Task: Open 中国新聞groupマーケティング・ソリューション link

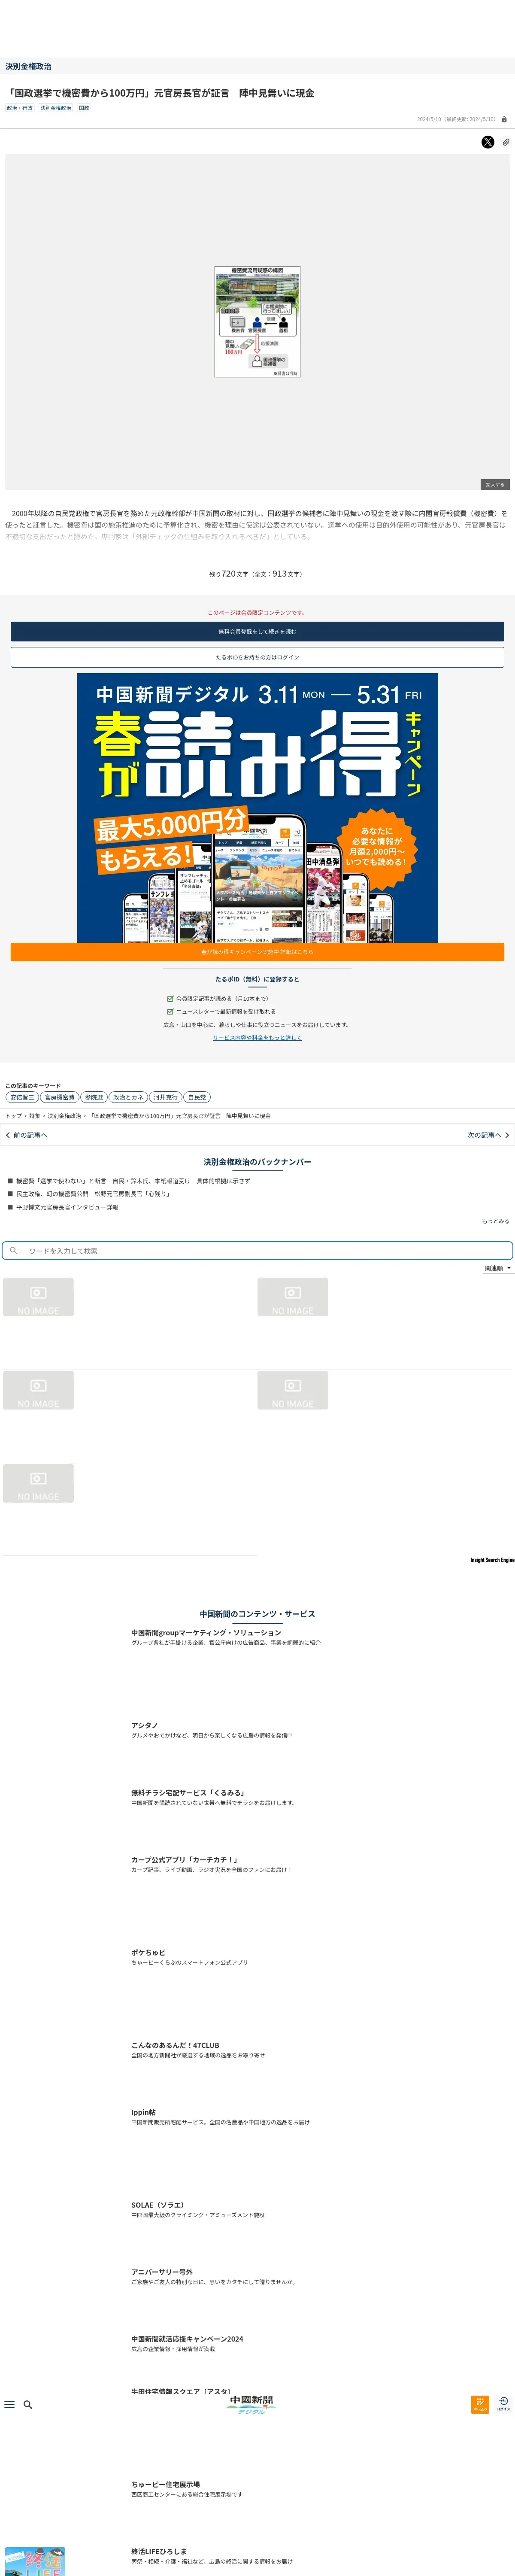Action: 206,1633
